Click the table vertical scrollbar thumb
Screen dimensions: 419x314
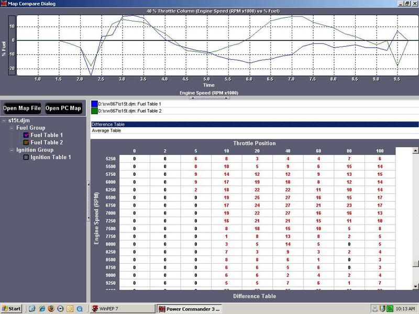pyautogui.click(x=415, y=263)
